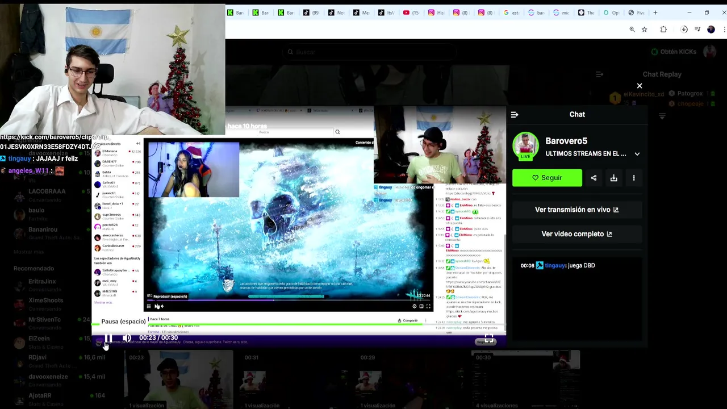Switch to the YouTube browser tab
The height and width of the screenshot is (409, 727).
[x=411, y=12]
